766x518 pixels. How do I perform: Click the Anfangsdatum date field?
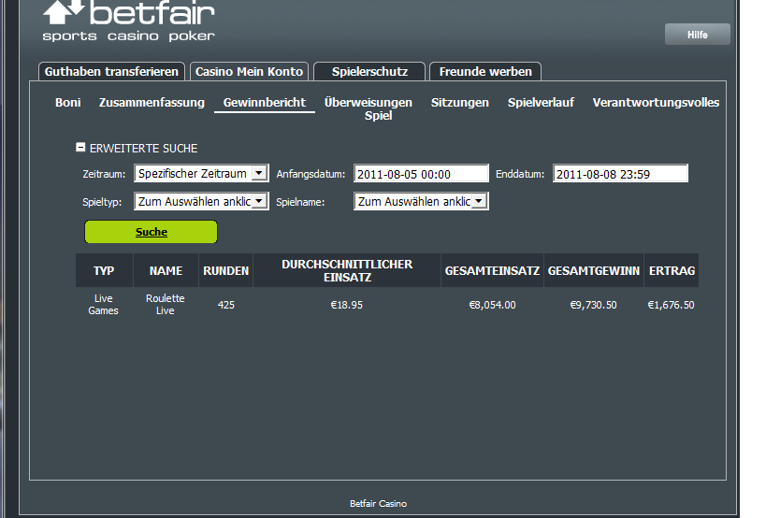pyautogui.click(x=421, y=174)
